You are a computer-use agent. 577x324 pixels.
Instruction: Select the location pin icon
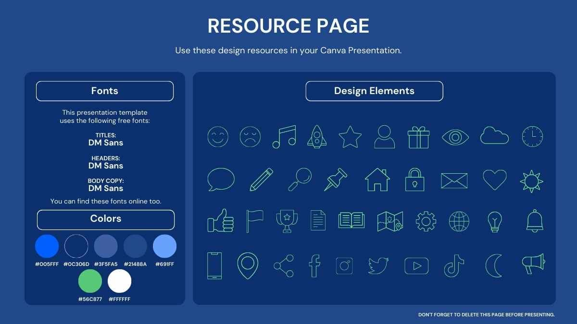(x=248, y=266)
